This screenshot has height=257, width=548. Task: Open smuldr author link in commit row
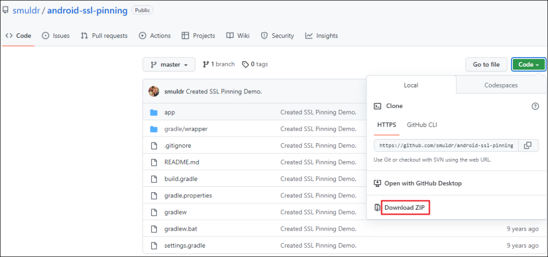point(174,92)
